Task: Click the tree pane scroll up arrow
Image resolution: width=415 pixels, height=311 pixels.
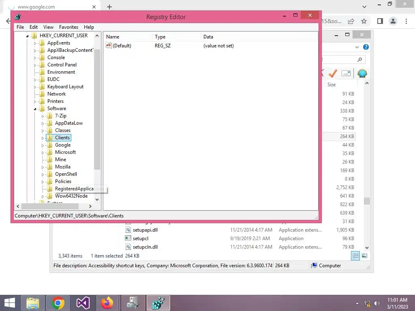Action: point(97,36)
